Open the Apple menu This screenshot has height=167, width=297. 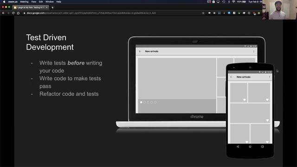point(4,2)
